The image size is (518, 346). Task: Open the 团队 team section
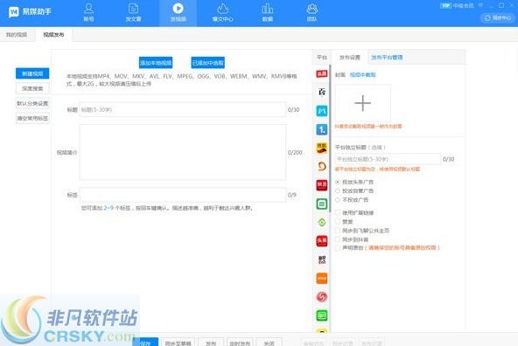click(311, 12)
